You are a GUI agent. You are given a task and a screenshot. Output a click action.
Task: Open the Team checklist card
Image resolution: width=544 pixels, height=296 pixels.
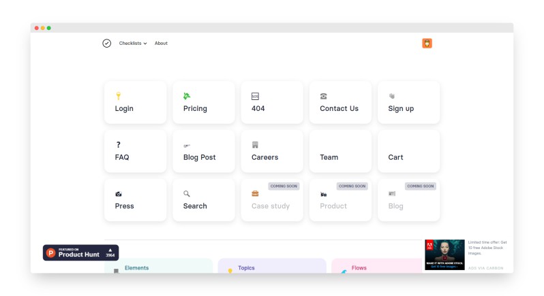pyautogui.click(x=340, y=151)
